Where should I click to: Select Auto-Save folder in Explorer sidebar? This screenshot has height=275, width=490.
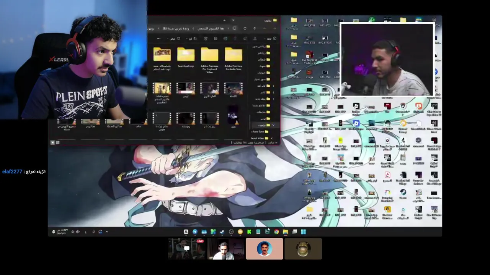pos(260,132)
